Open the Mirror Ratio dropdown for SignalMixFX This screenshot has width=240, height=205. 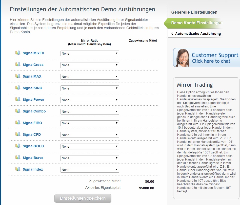coord(90,53)
